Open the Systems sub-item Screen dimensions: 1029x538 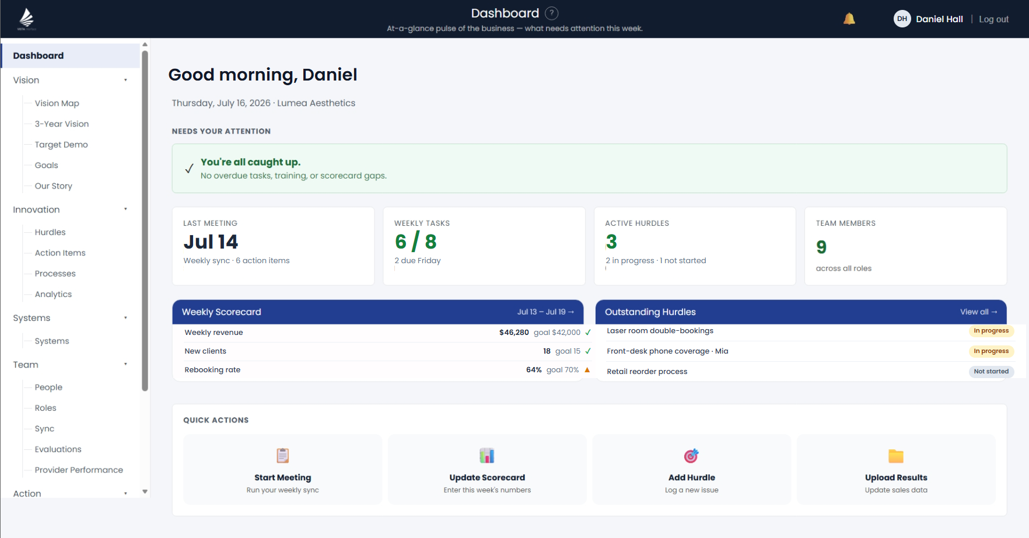52,341
